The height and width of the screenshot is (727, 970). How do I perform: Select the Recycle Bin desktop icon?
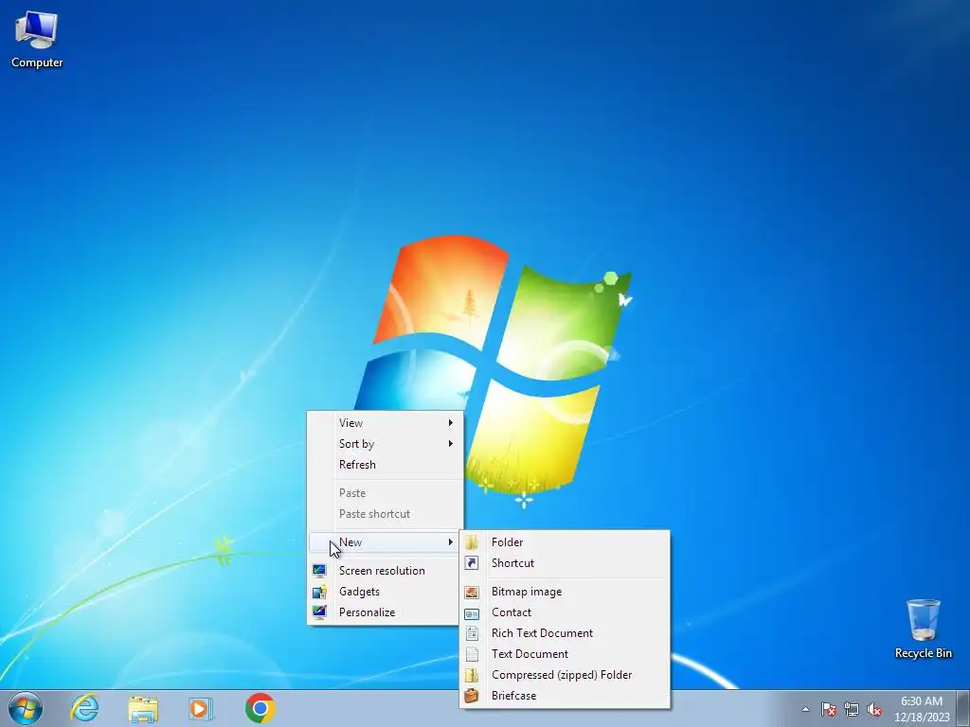point(923,629)
